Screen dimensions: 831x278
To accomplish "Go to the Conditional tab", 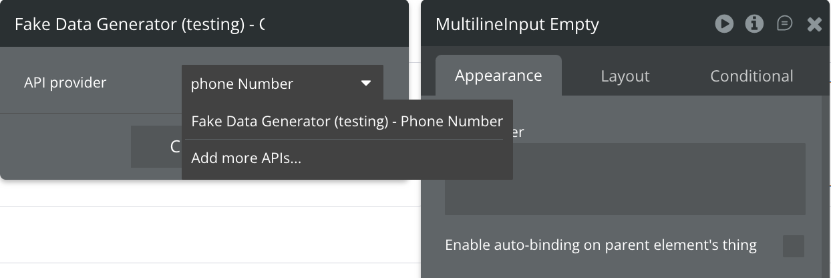I will coord(752,76).
